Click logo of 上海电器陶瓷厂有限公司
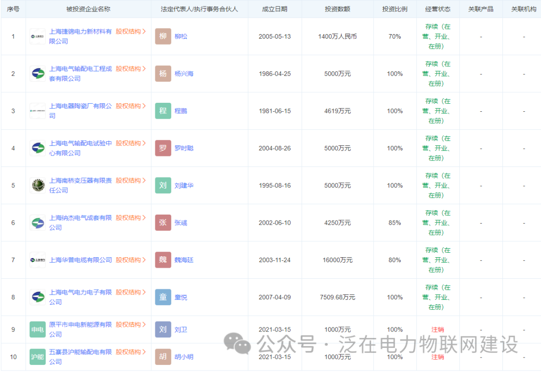 pos(38,111)
